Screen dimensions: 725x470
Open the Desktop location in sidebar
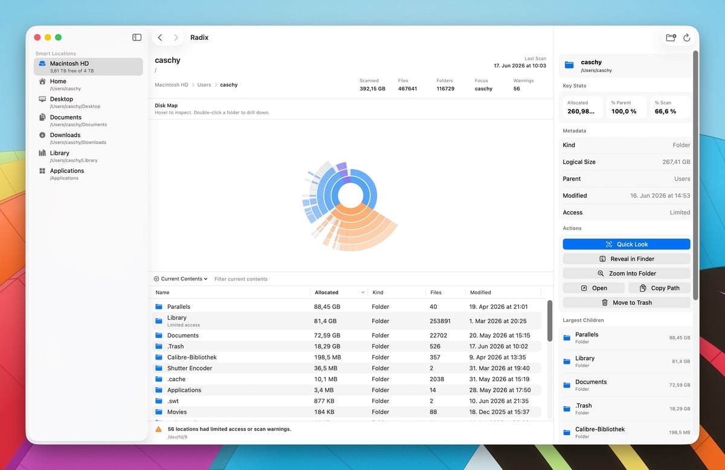[88, 102]
